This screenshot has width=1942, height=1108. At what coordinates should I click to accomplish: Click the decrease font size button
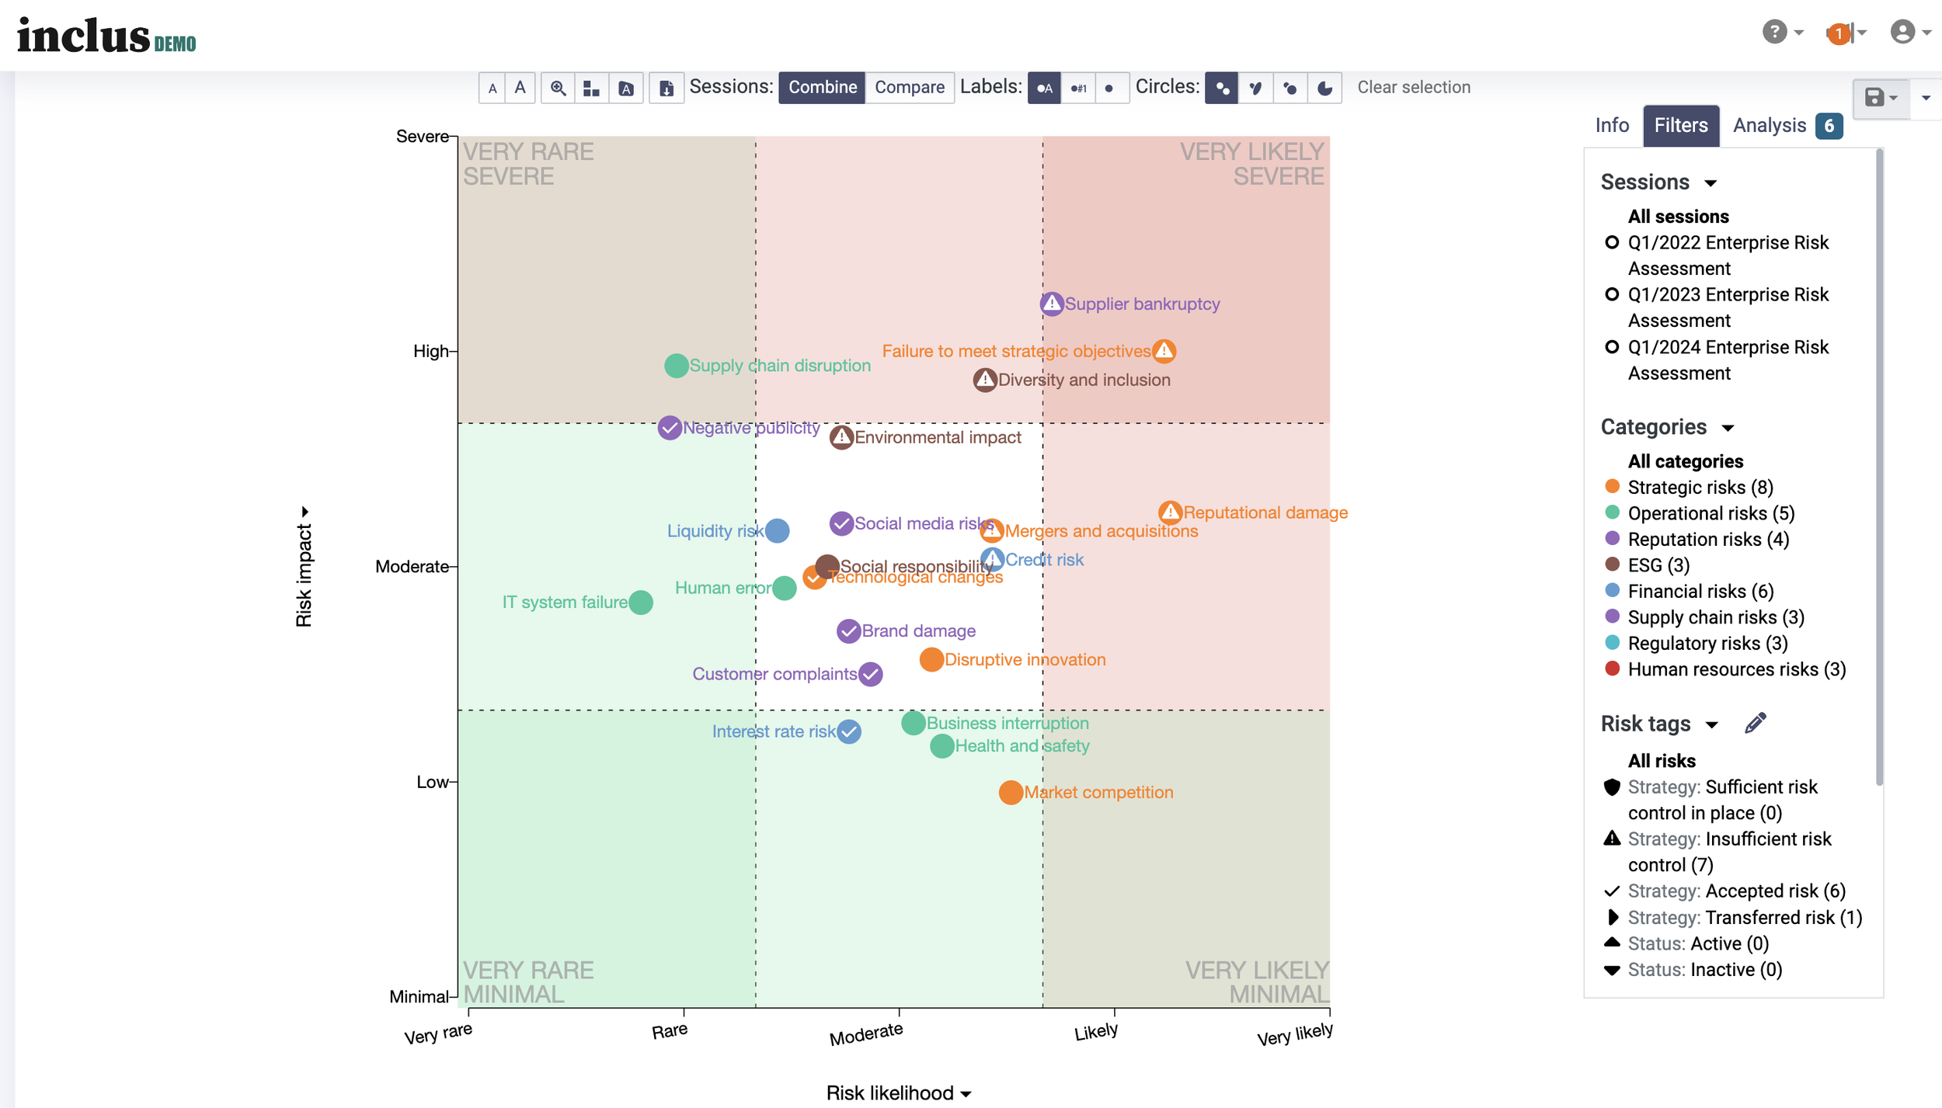[x=492, y=88]
